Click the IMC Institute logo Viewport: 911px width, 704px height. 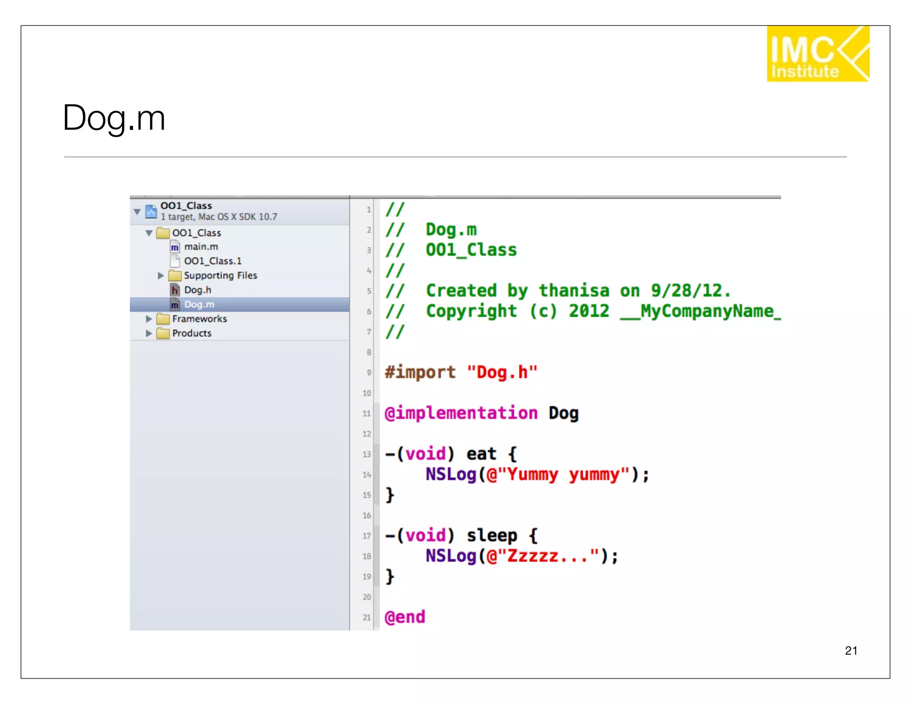coord(818,54)
